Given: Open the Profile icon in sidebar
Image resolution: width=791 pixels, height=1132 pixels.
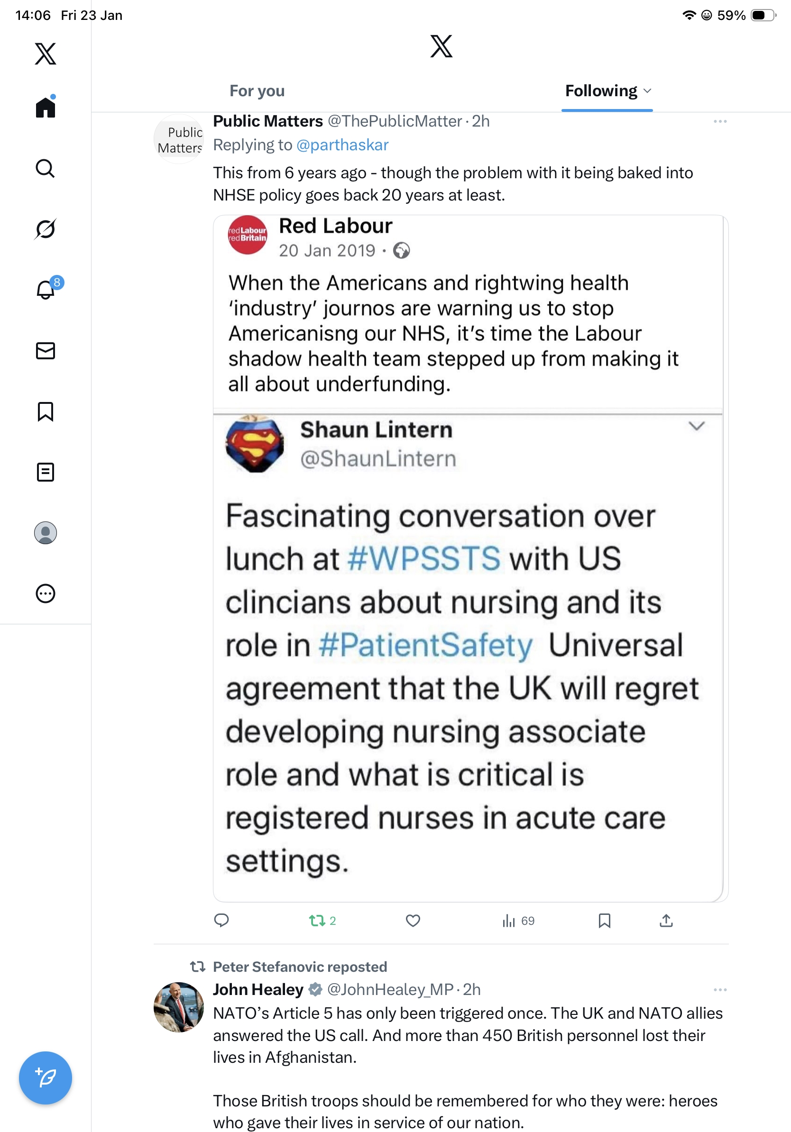Looking at the screenshot, I should (46, 533).
